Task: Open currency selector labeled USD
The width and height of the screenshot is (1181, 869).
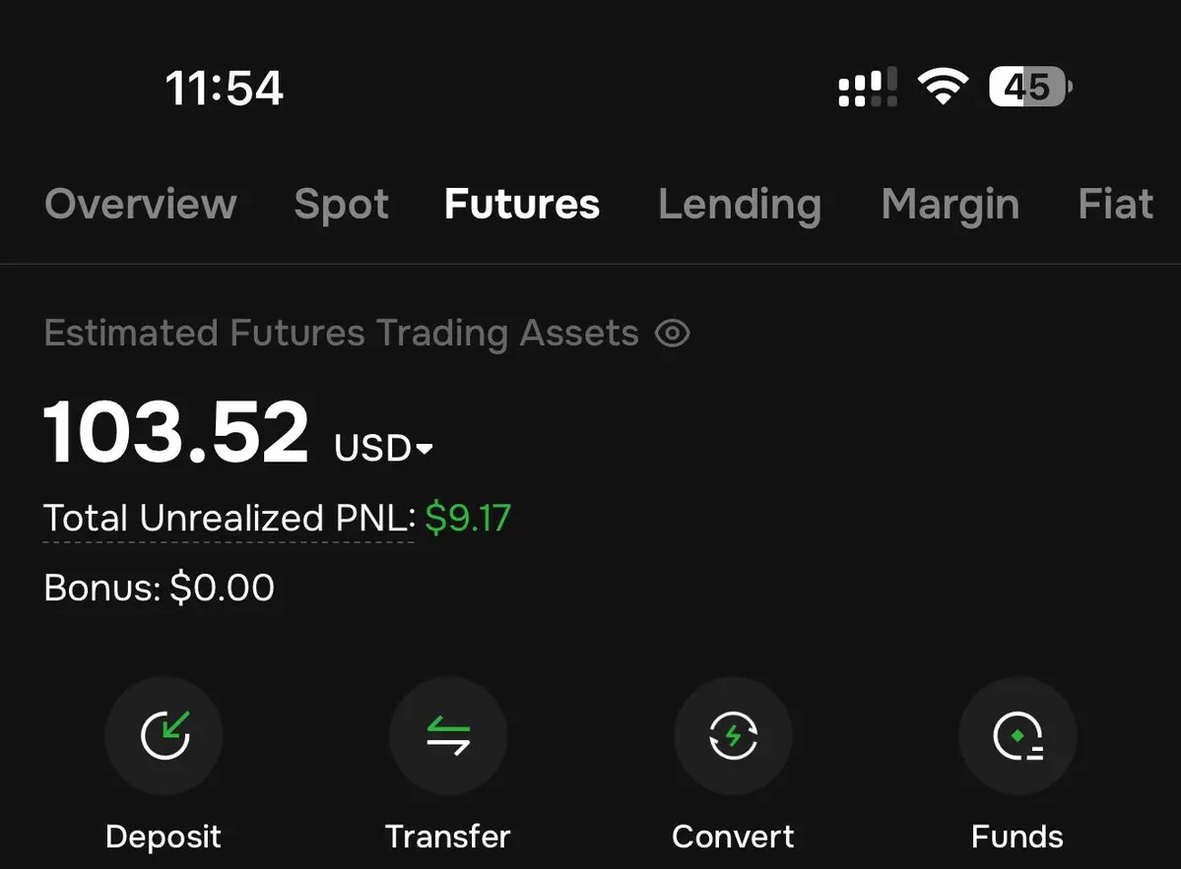Action: click(x=382, y=448)
